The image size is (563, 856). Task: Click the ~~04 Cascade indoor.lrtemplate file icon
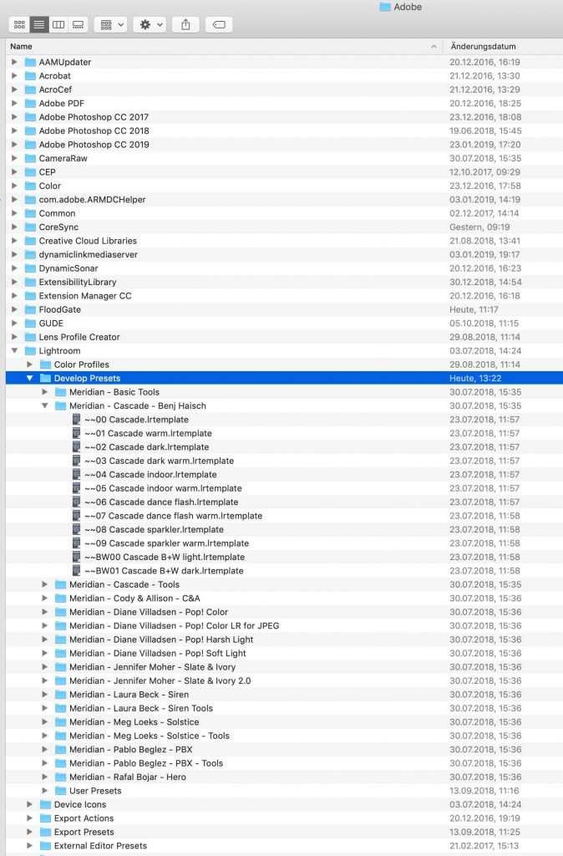(x=76, y=475)
